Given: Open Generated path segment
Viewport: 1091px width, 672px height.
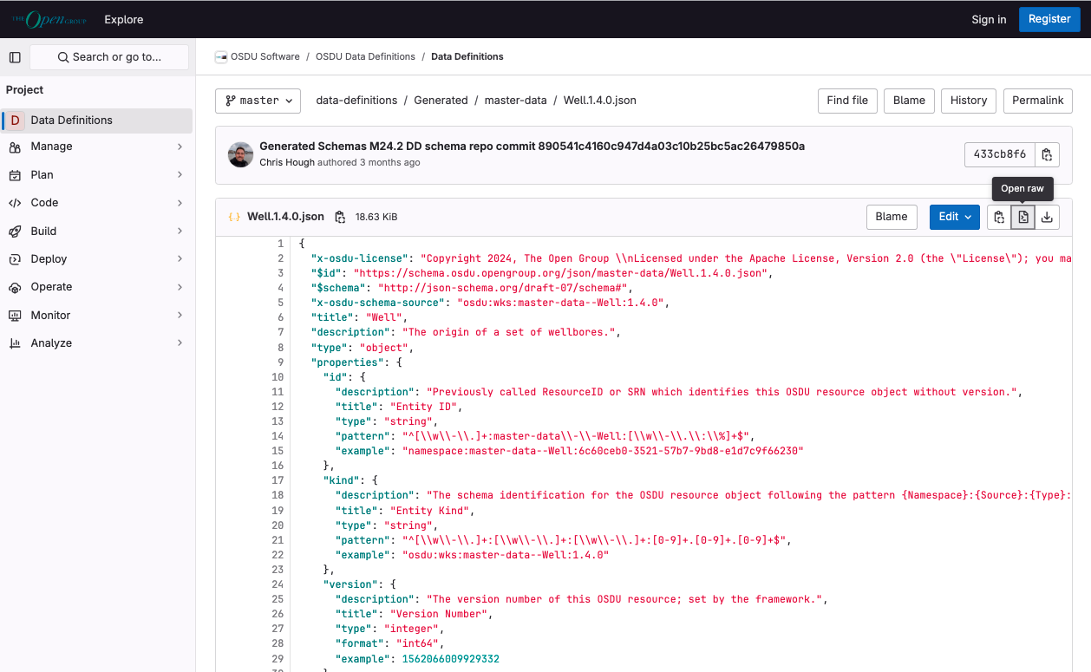Looking at the screenshot, I should 441,101.
